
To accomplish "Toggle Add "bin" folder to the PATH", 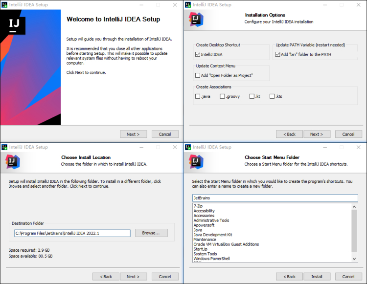I will [277, 54].
